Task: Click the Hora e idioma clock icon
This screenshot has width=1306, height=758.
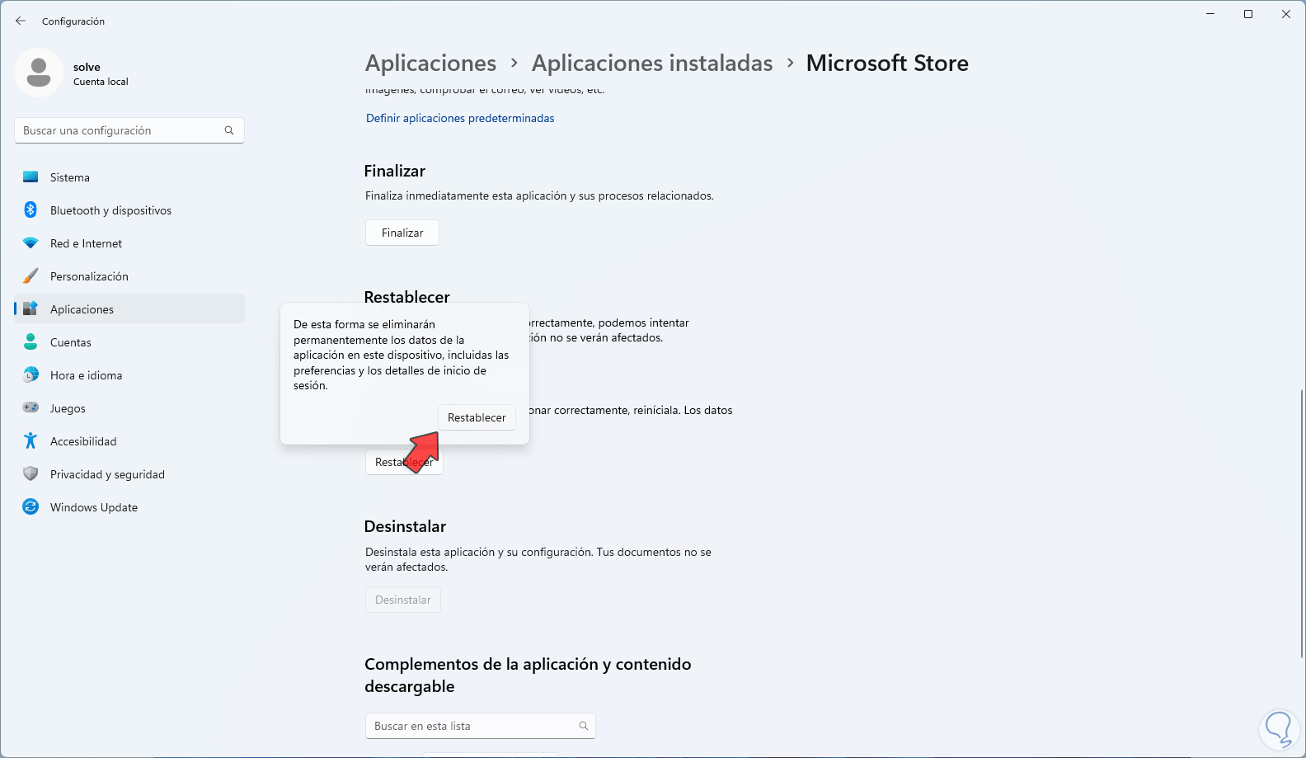Action: coord(31,375)
